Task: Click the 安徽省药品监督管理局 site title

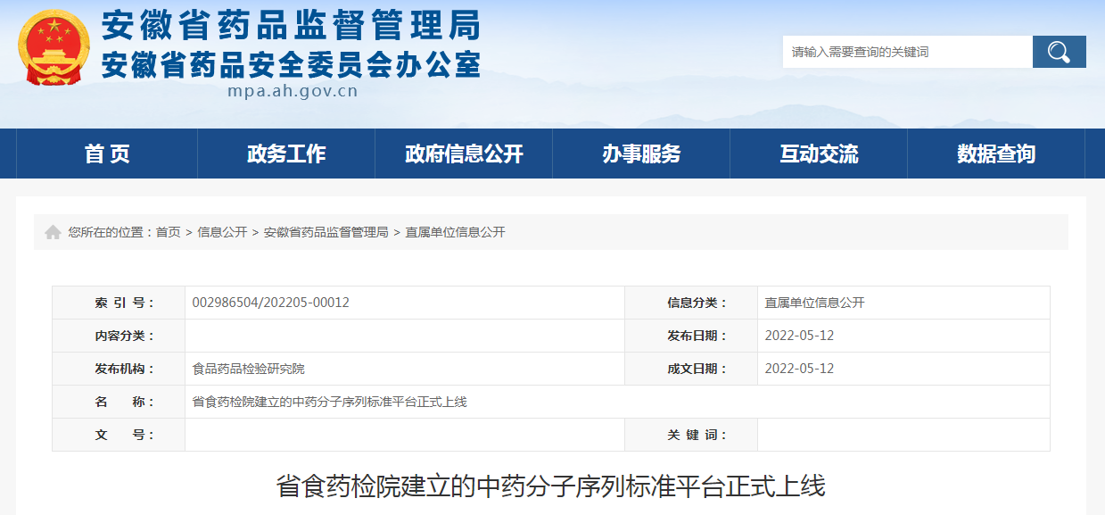Action: tap(291, 25)
